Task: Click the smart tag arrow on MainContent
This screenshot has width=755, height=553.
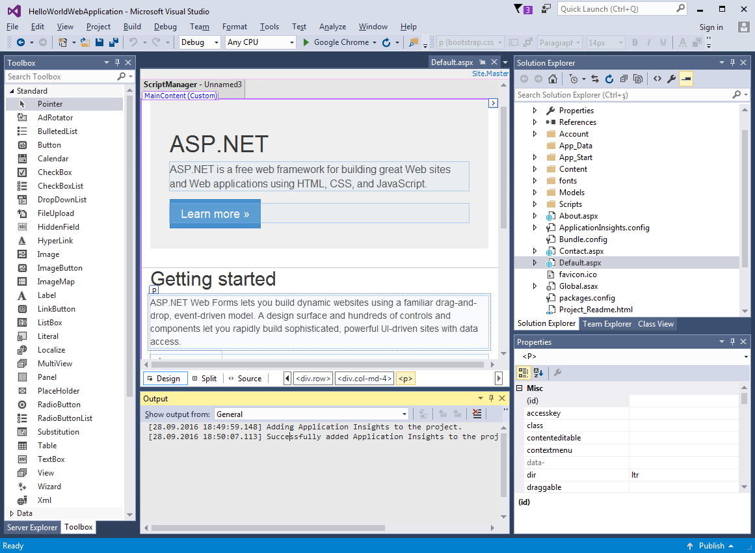Action: (493, 103)
